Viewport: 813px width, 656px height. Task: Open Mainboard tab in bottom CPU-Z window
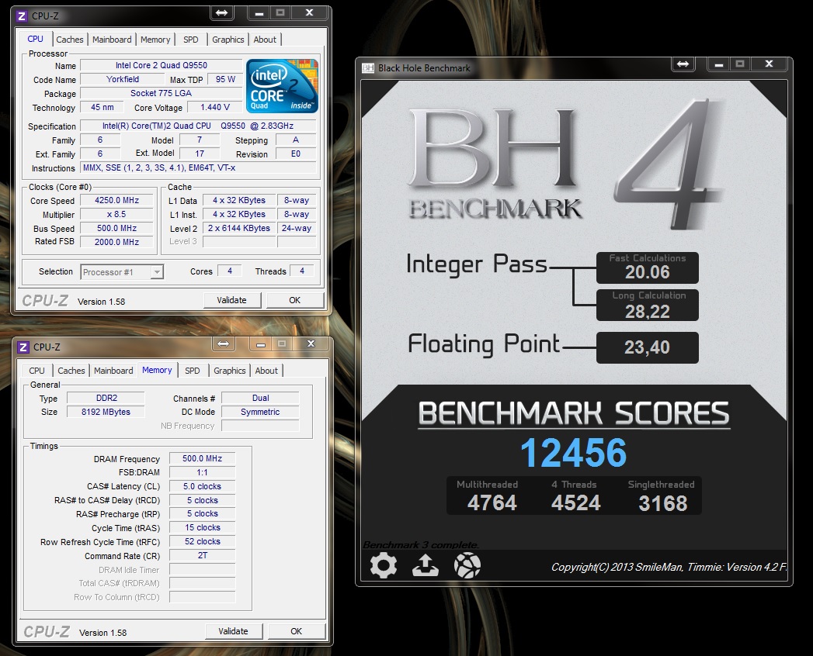pyautogui.click(x=113, y=371)
